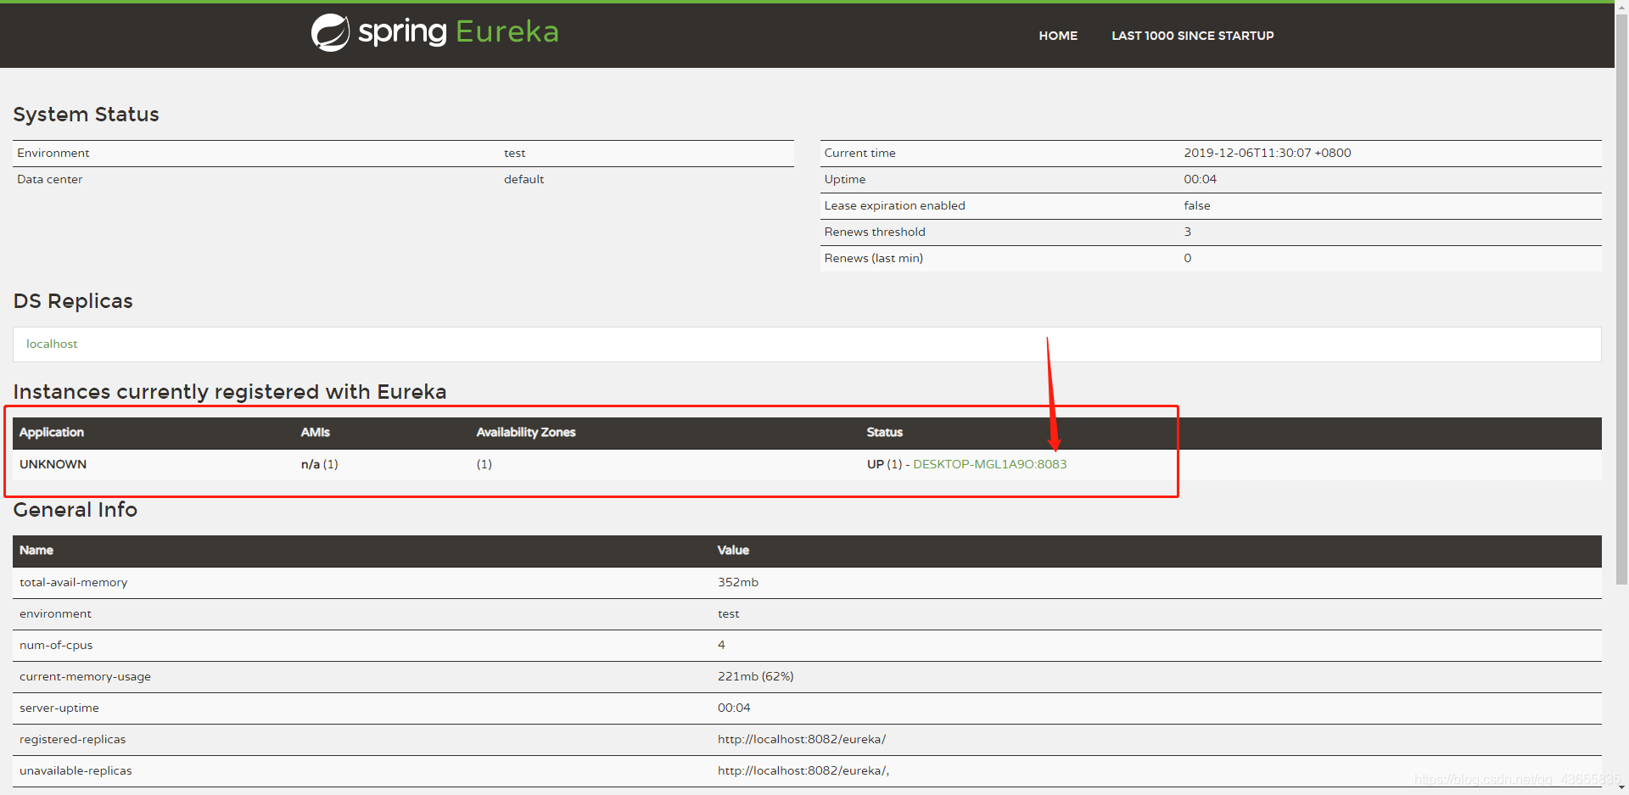This screenshot has width=1629, height=795.
Task: Click the n/a (1) AMIs cell
Action: point(319,464)
